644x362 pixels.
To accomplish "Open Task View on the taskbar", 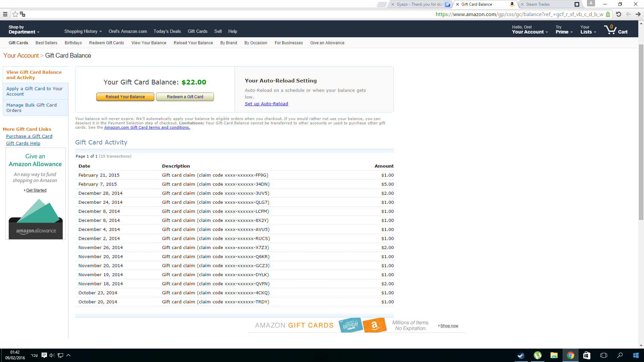I will [603, 355].
